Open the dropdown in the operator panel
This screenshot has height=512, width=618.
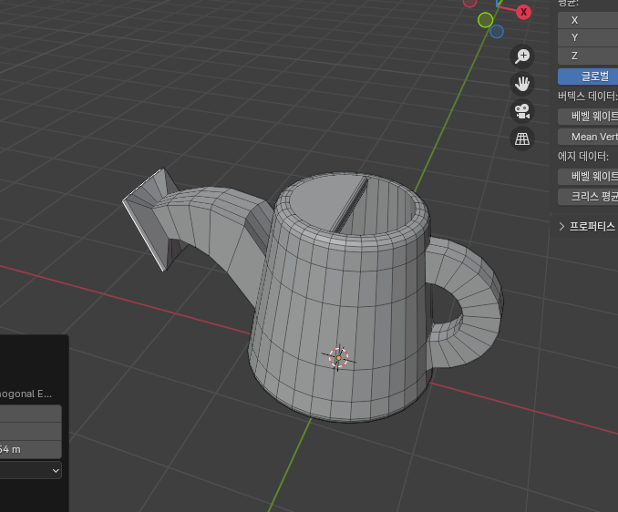pos(31,470)
